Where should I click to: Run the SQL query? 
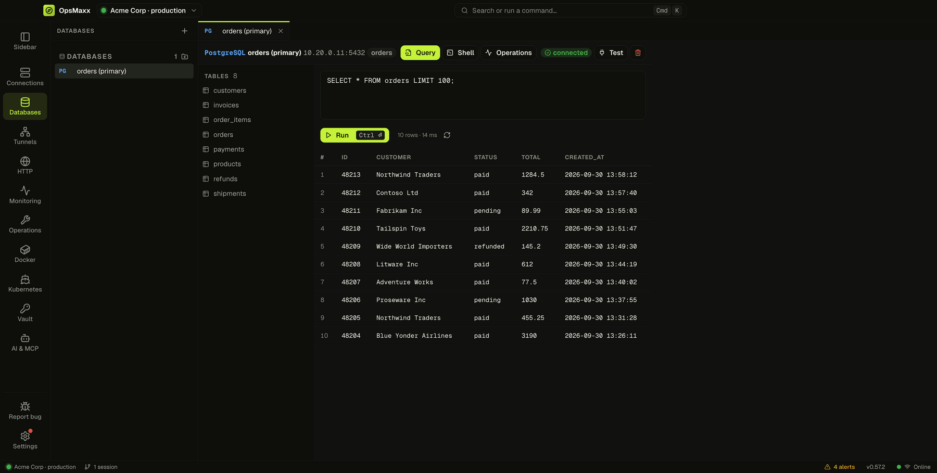click(354, 135)
